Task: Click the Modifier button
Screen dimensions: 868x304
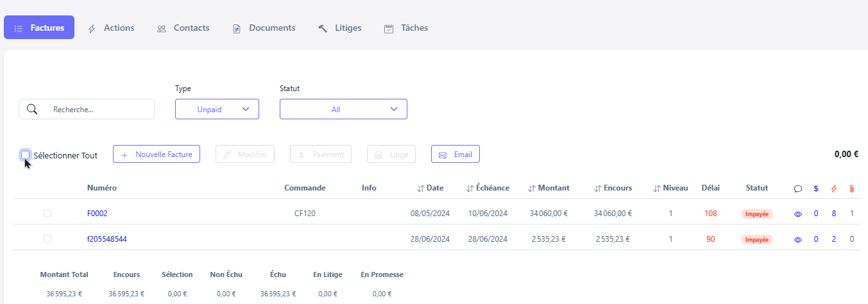Action: 245,154
